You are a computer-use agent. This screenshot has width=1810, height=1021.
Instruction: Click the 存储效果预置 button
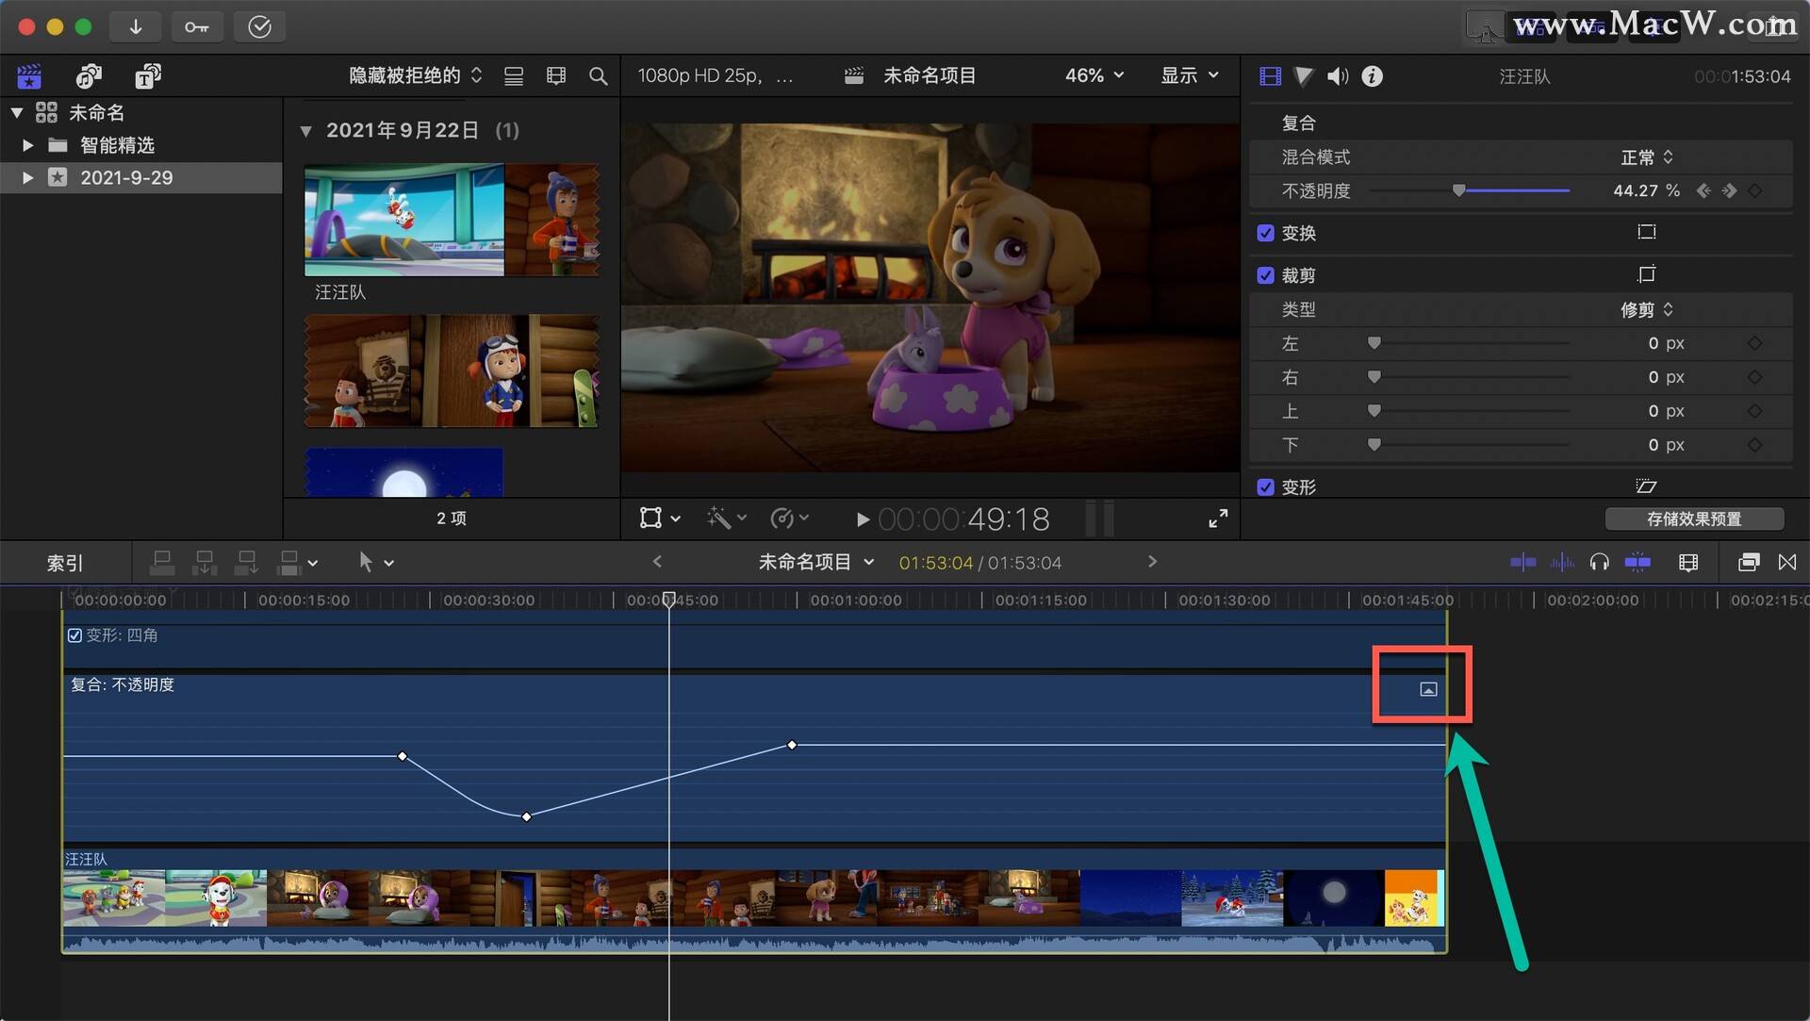(1694, 519)
